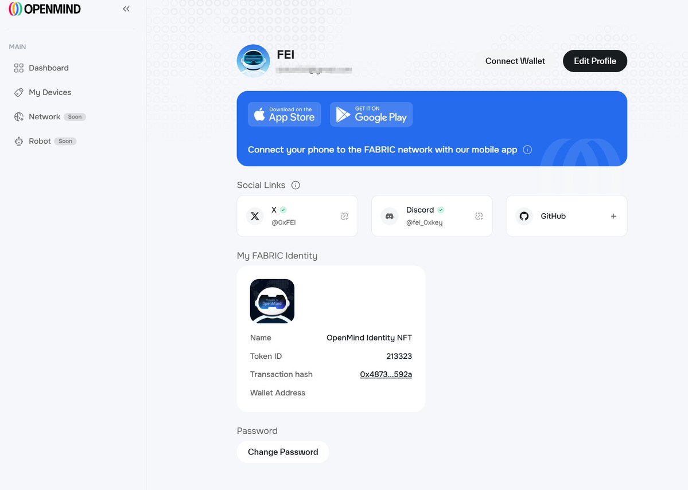Click the Soon badge beside Robot
688x490 pixels.
pos(65,141)
